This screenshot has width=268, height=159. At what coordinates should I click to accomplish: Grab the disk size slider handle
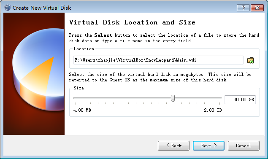[173, 98]
